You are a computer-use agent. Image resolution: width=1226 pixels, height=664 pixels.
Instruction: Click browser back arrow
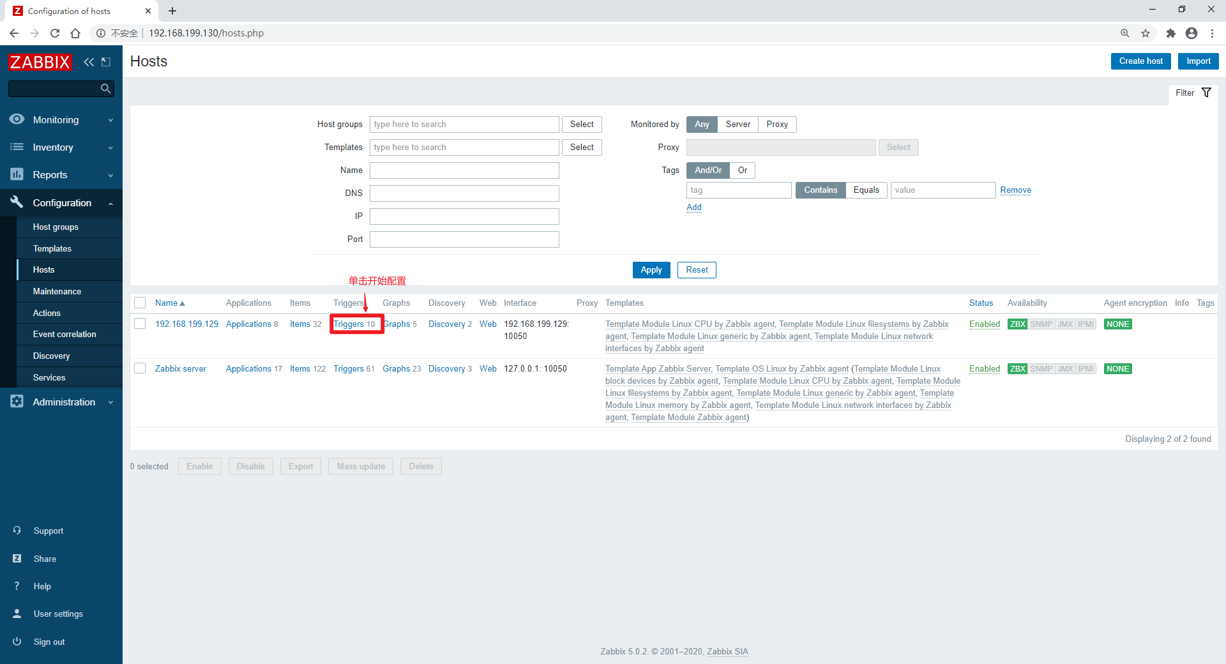14,33
